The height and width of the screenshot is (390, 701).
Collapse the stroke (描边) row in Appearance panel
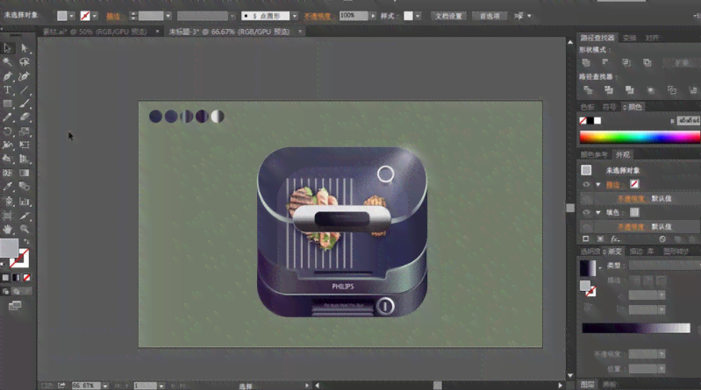(598, 185)
